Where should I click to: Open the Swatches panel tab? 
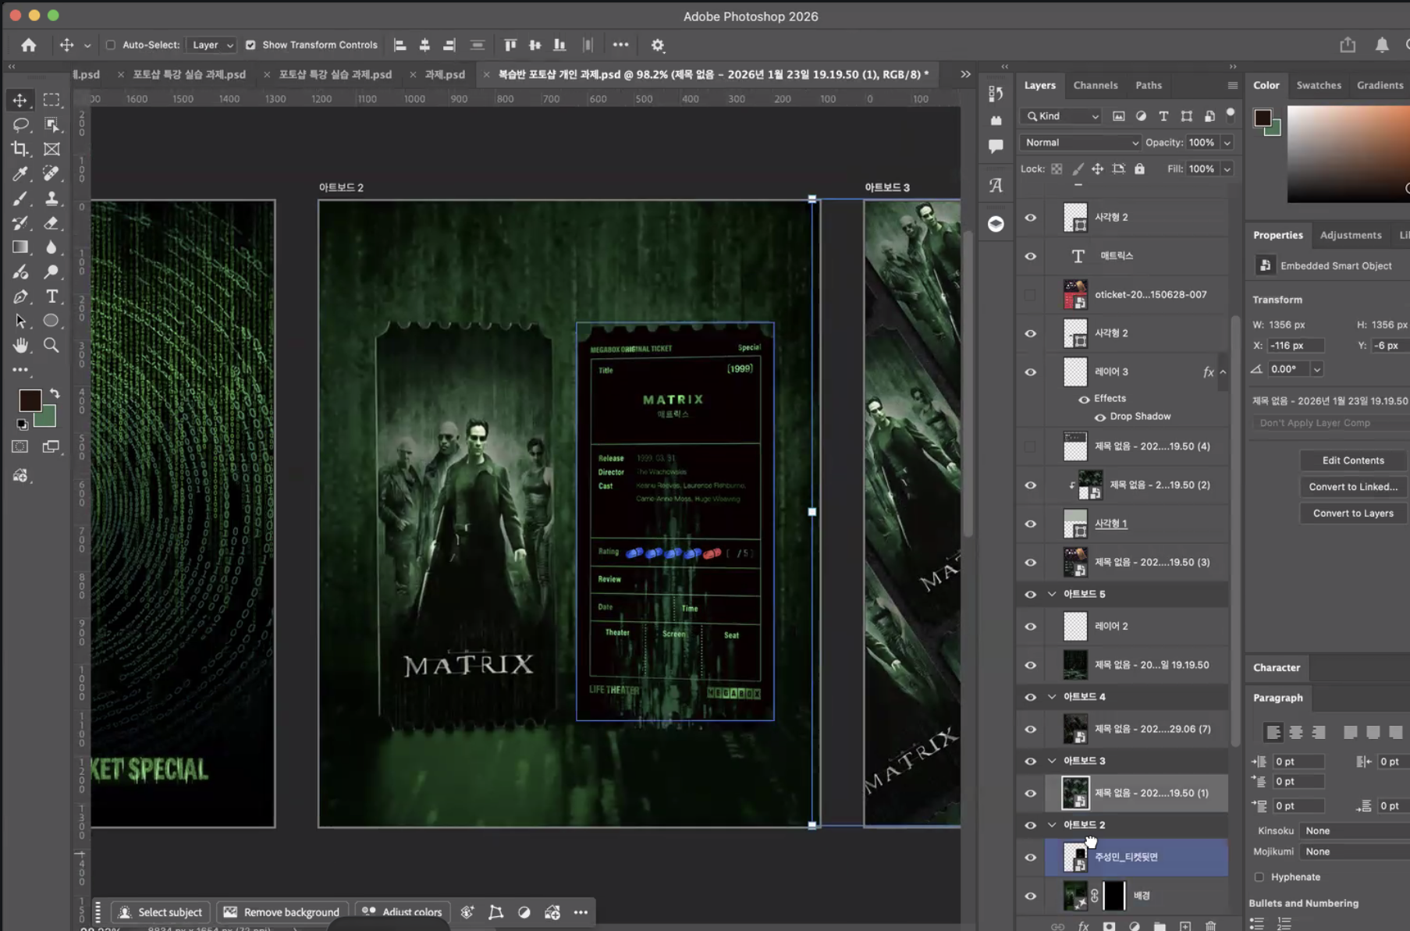coord(1318,85)
